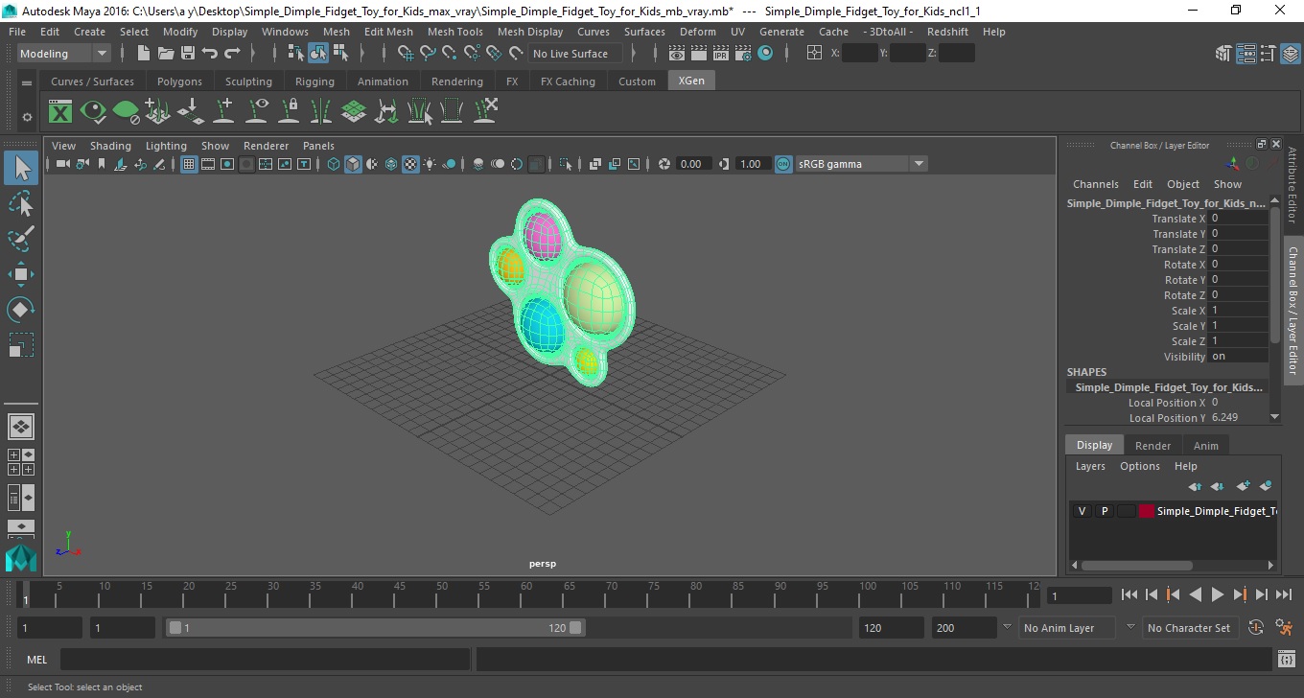
Task: Click the XGen clear preview leaf icon
Action: coord(126,112)
